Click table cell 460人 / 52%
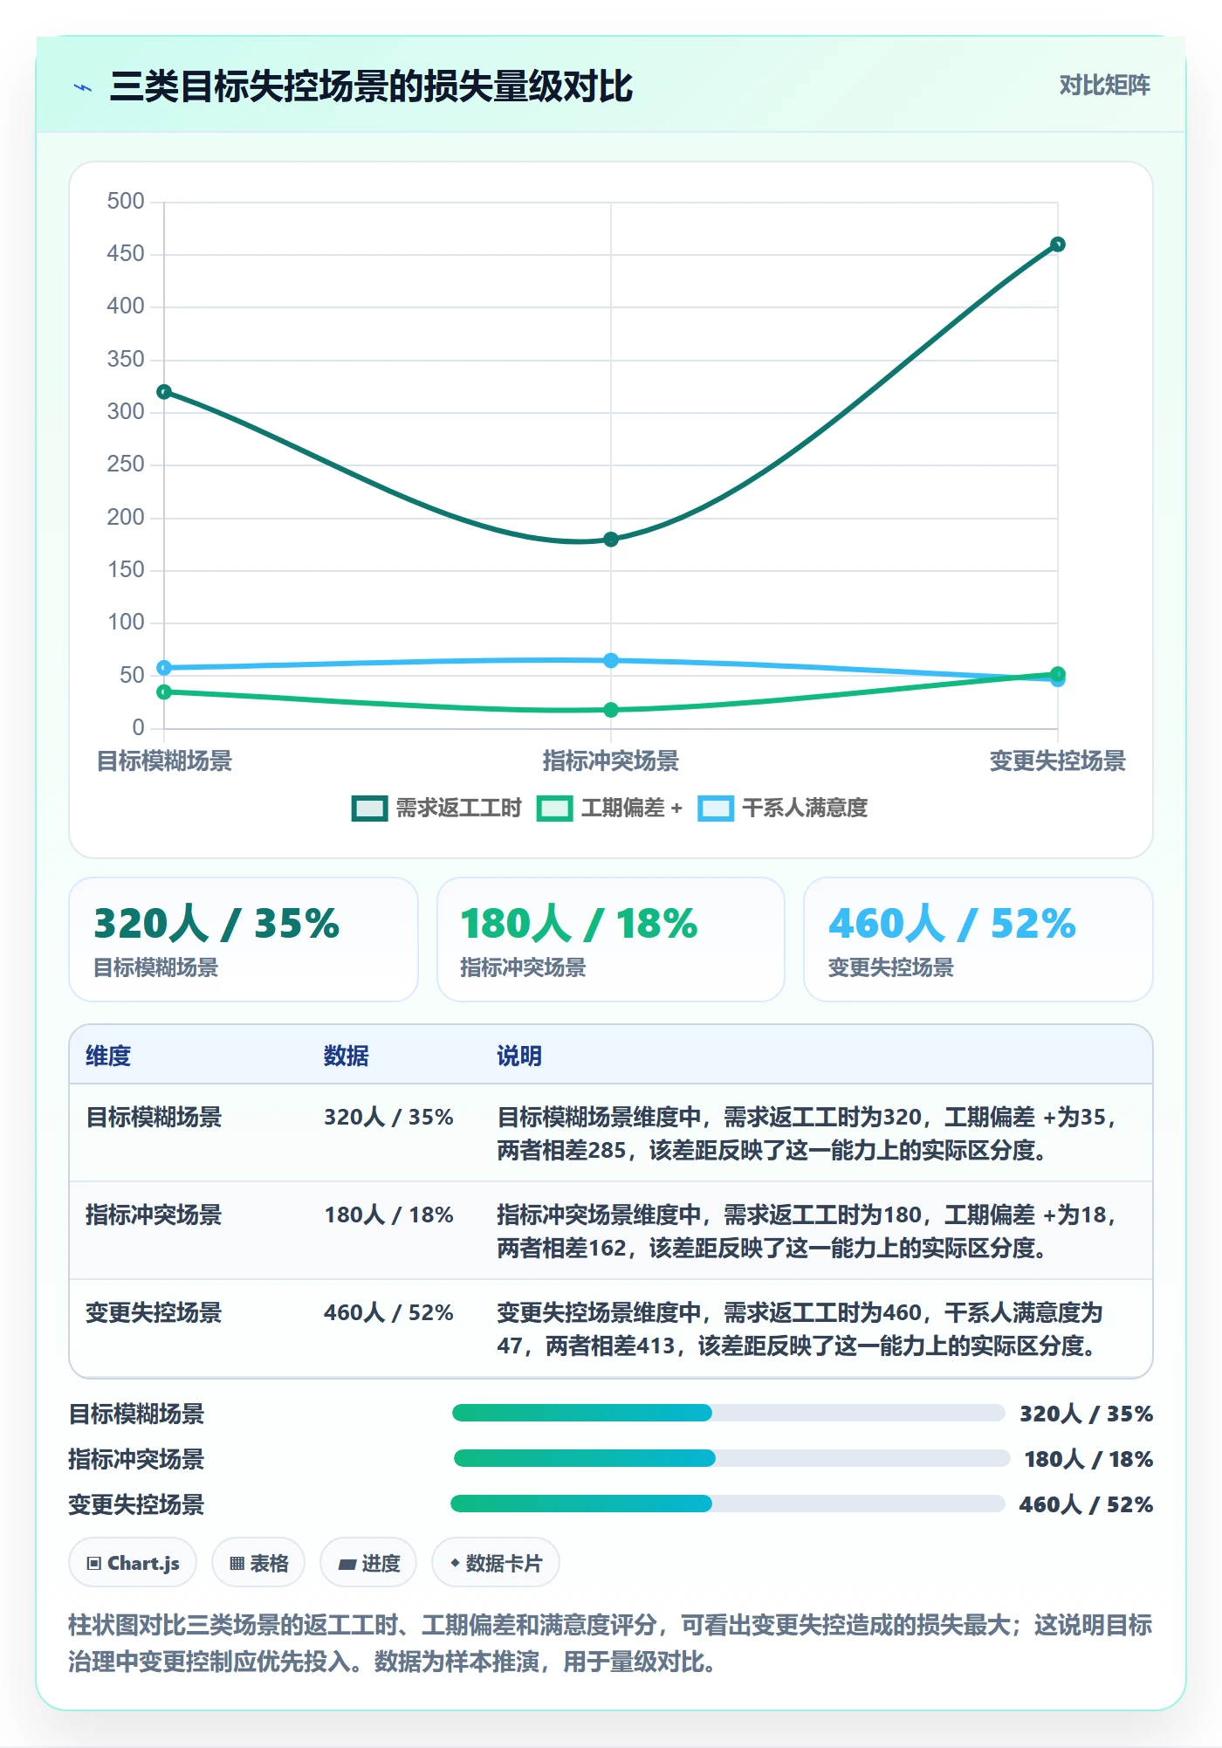Image resolution: width=1222 pixels, height=1748 pixels. [x=388, y=1312]
